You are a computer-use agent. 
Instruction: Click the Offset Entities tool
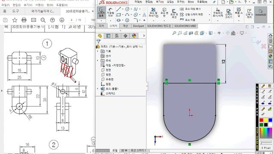click(174, 14)
